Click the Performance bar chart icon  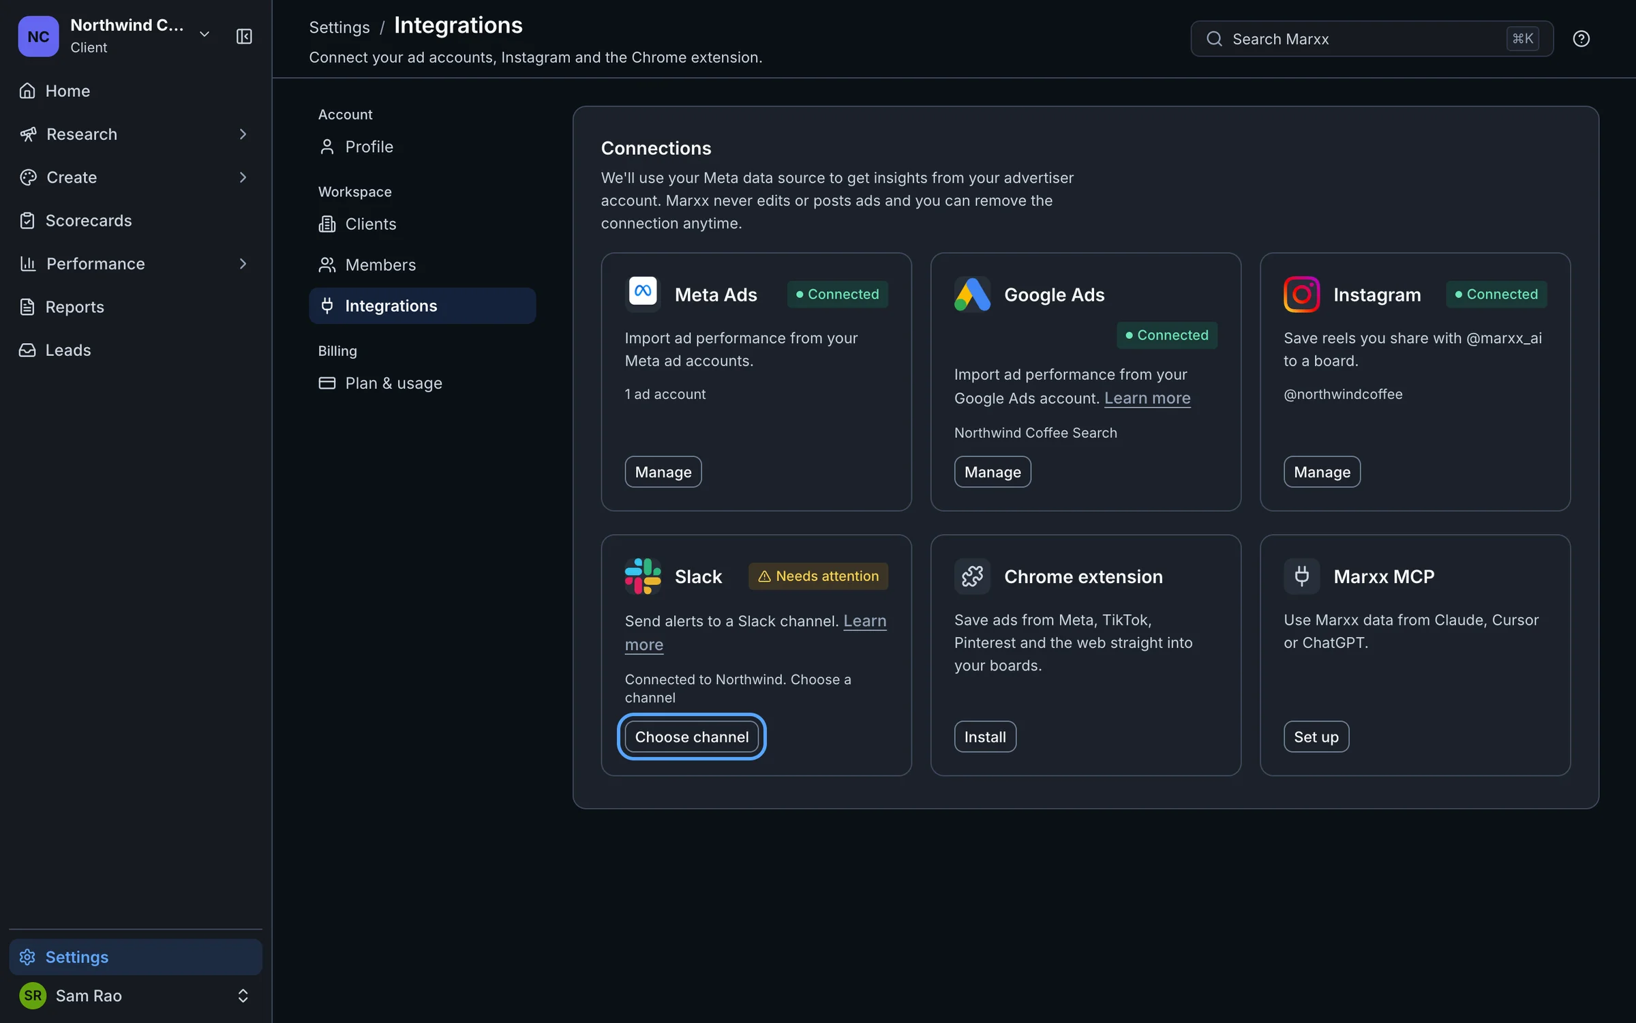(x=28, y=263)
